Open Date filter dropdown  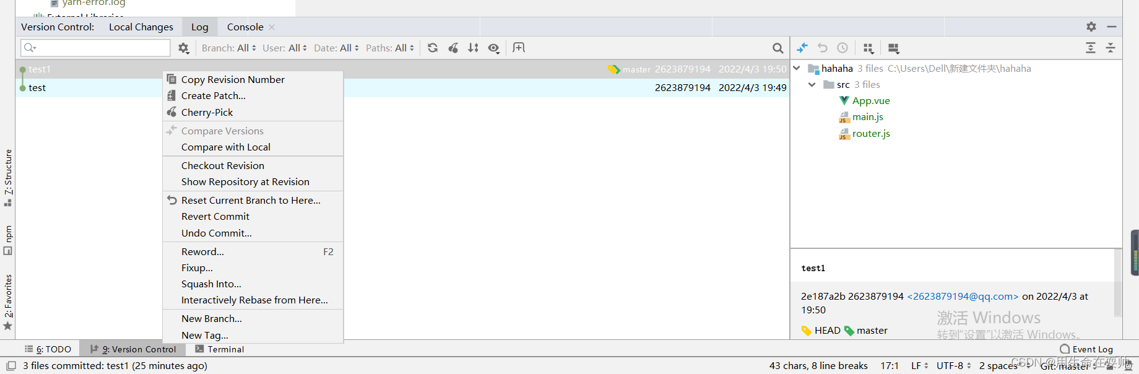coord(336,48)
